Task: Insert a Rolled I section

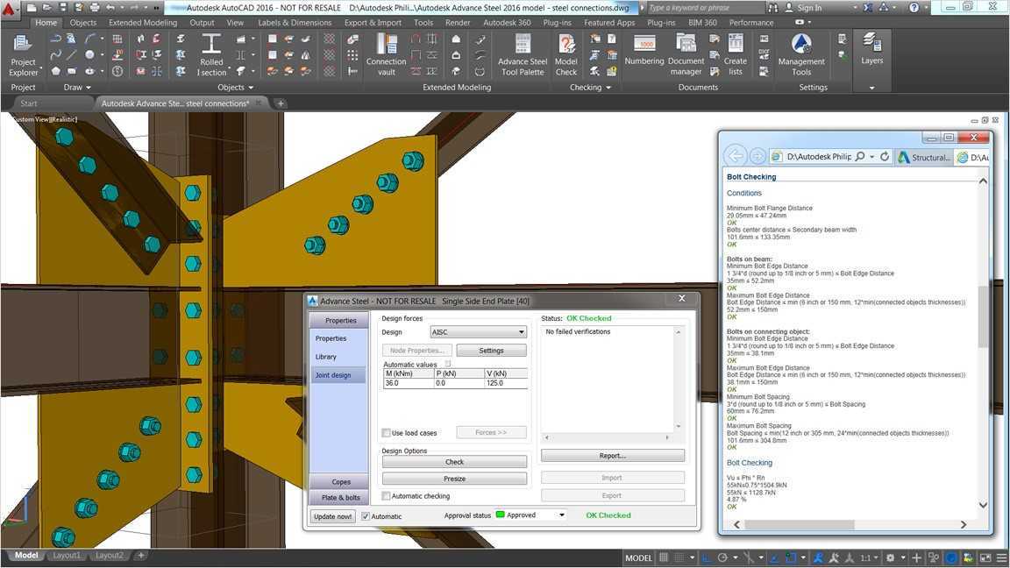Action: [211, 54]
